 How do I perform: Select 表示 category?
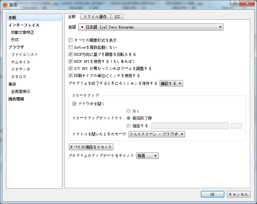pos(12,84)
